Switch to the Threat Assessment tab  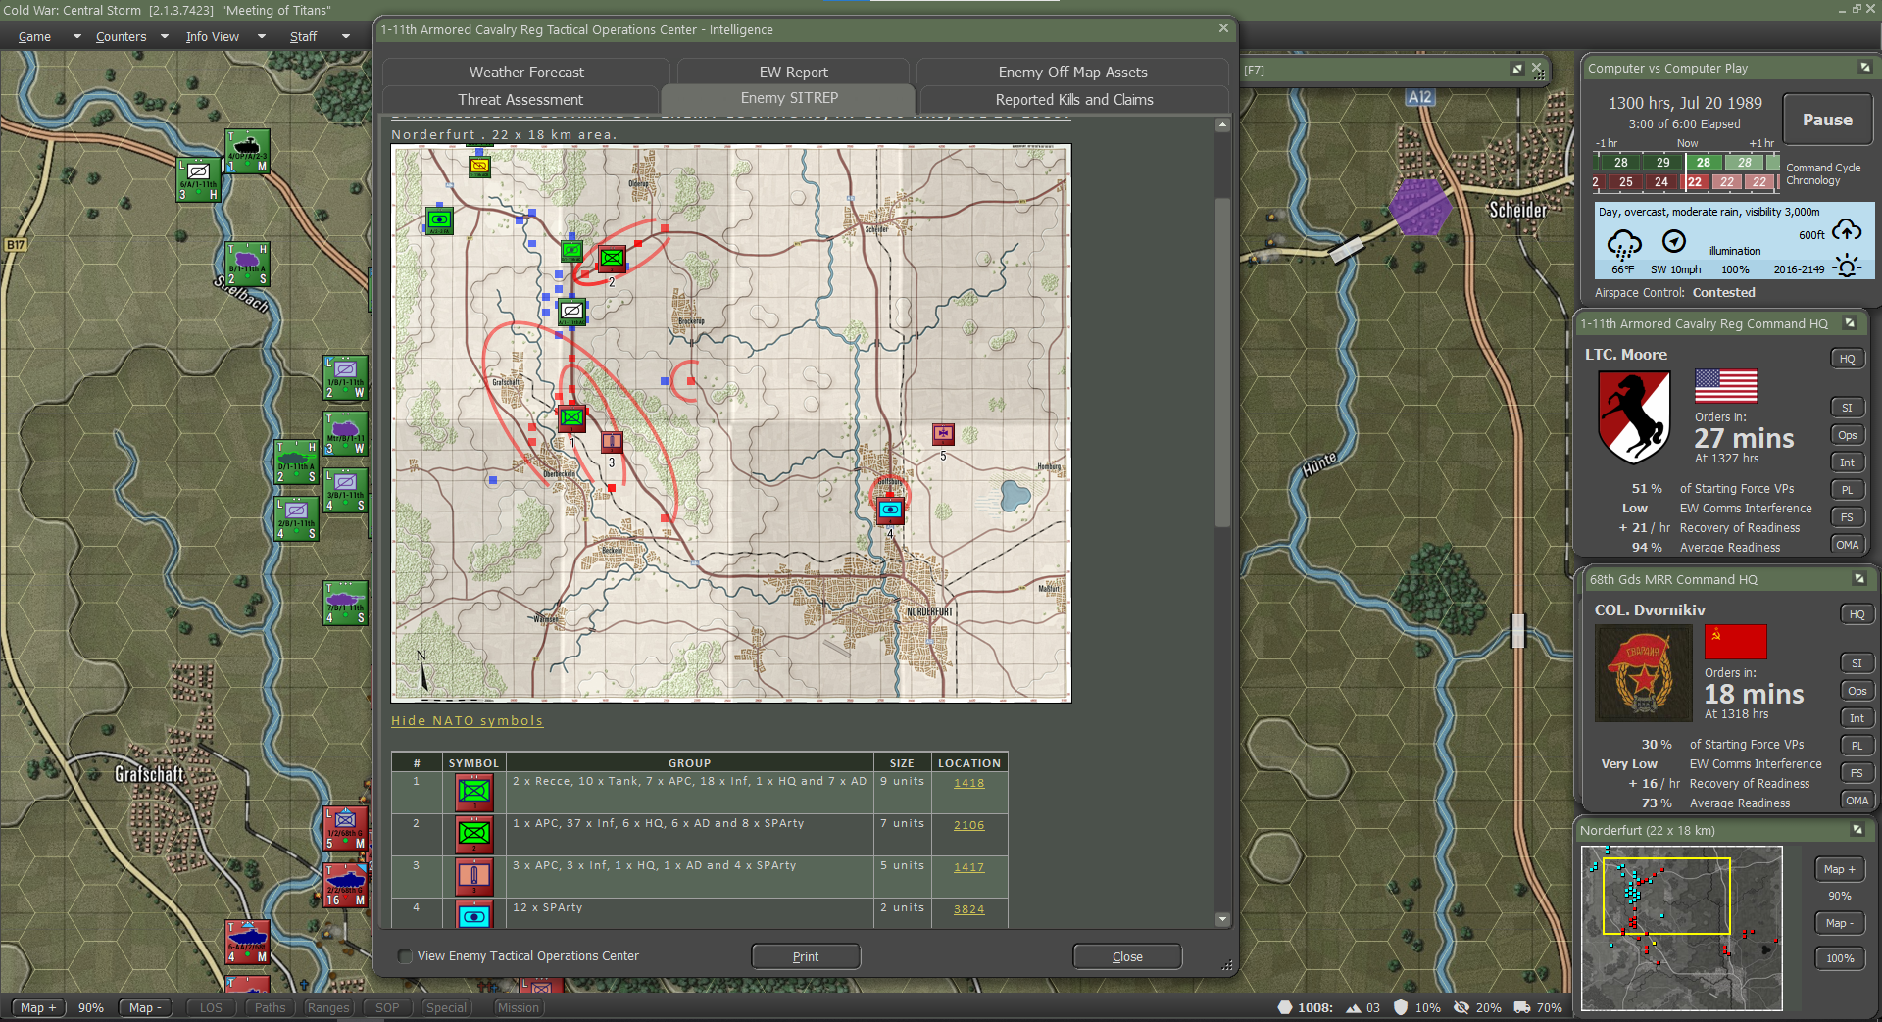coord(520,99)
